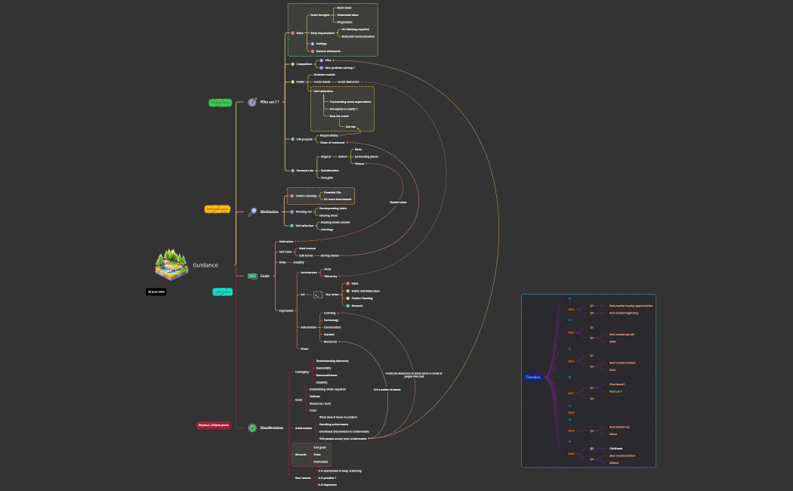Select Bull market buying opportunities node

coord(631,306)
